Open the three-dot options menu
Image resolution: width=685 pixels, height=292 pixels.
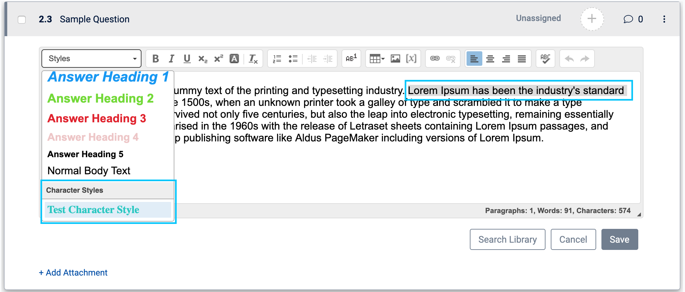coord(664,19)
